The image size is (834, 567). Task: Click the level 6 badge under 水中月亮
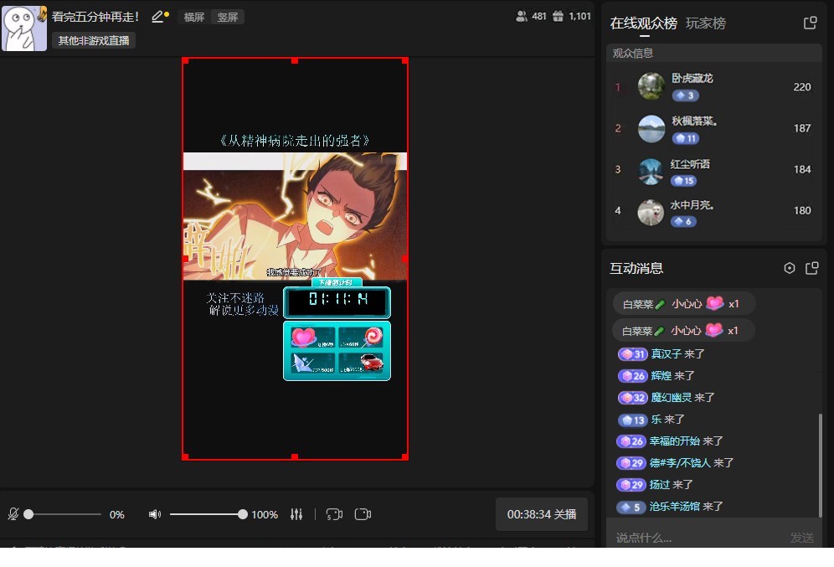coord(683,221)
